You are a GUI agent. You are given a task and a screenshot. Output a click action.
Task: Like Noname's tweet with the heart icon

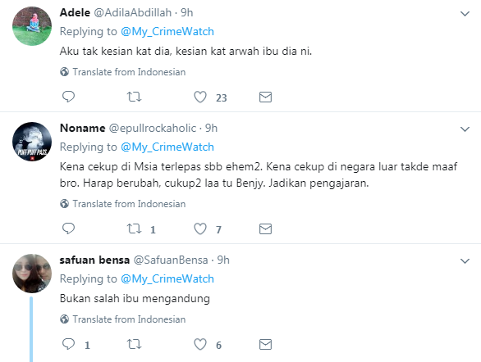coord(200,229)
